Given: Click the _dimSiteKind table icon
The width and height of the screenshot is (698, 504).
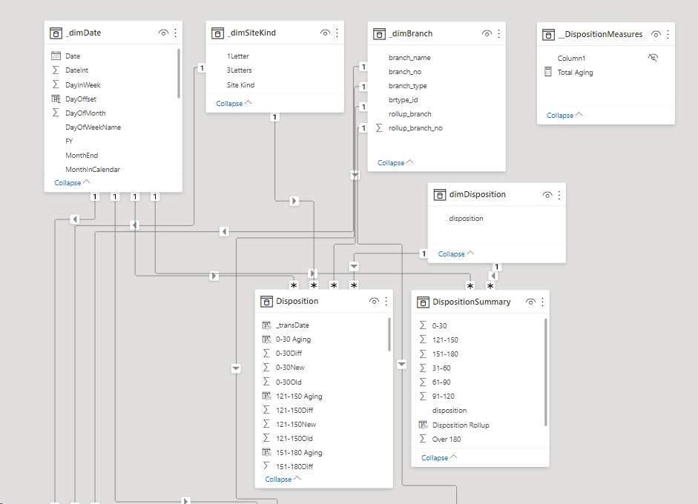Looking at the screenshot, I should tap(217, 33).
